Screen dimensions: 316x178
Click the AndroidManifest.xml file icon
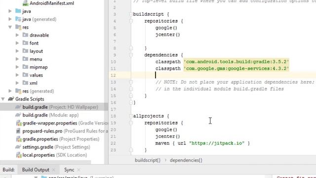[x=25, y=3]
